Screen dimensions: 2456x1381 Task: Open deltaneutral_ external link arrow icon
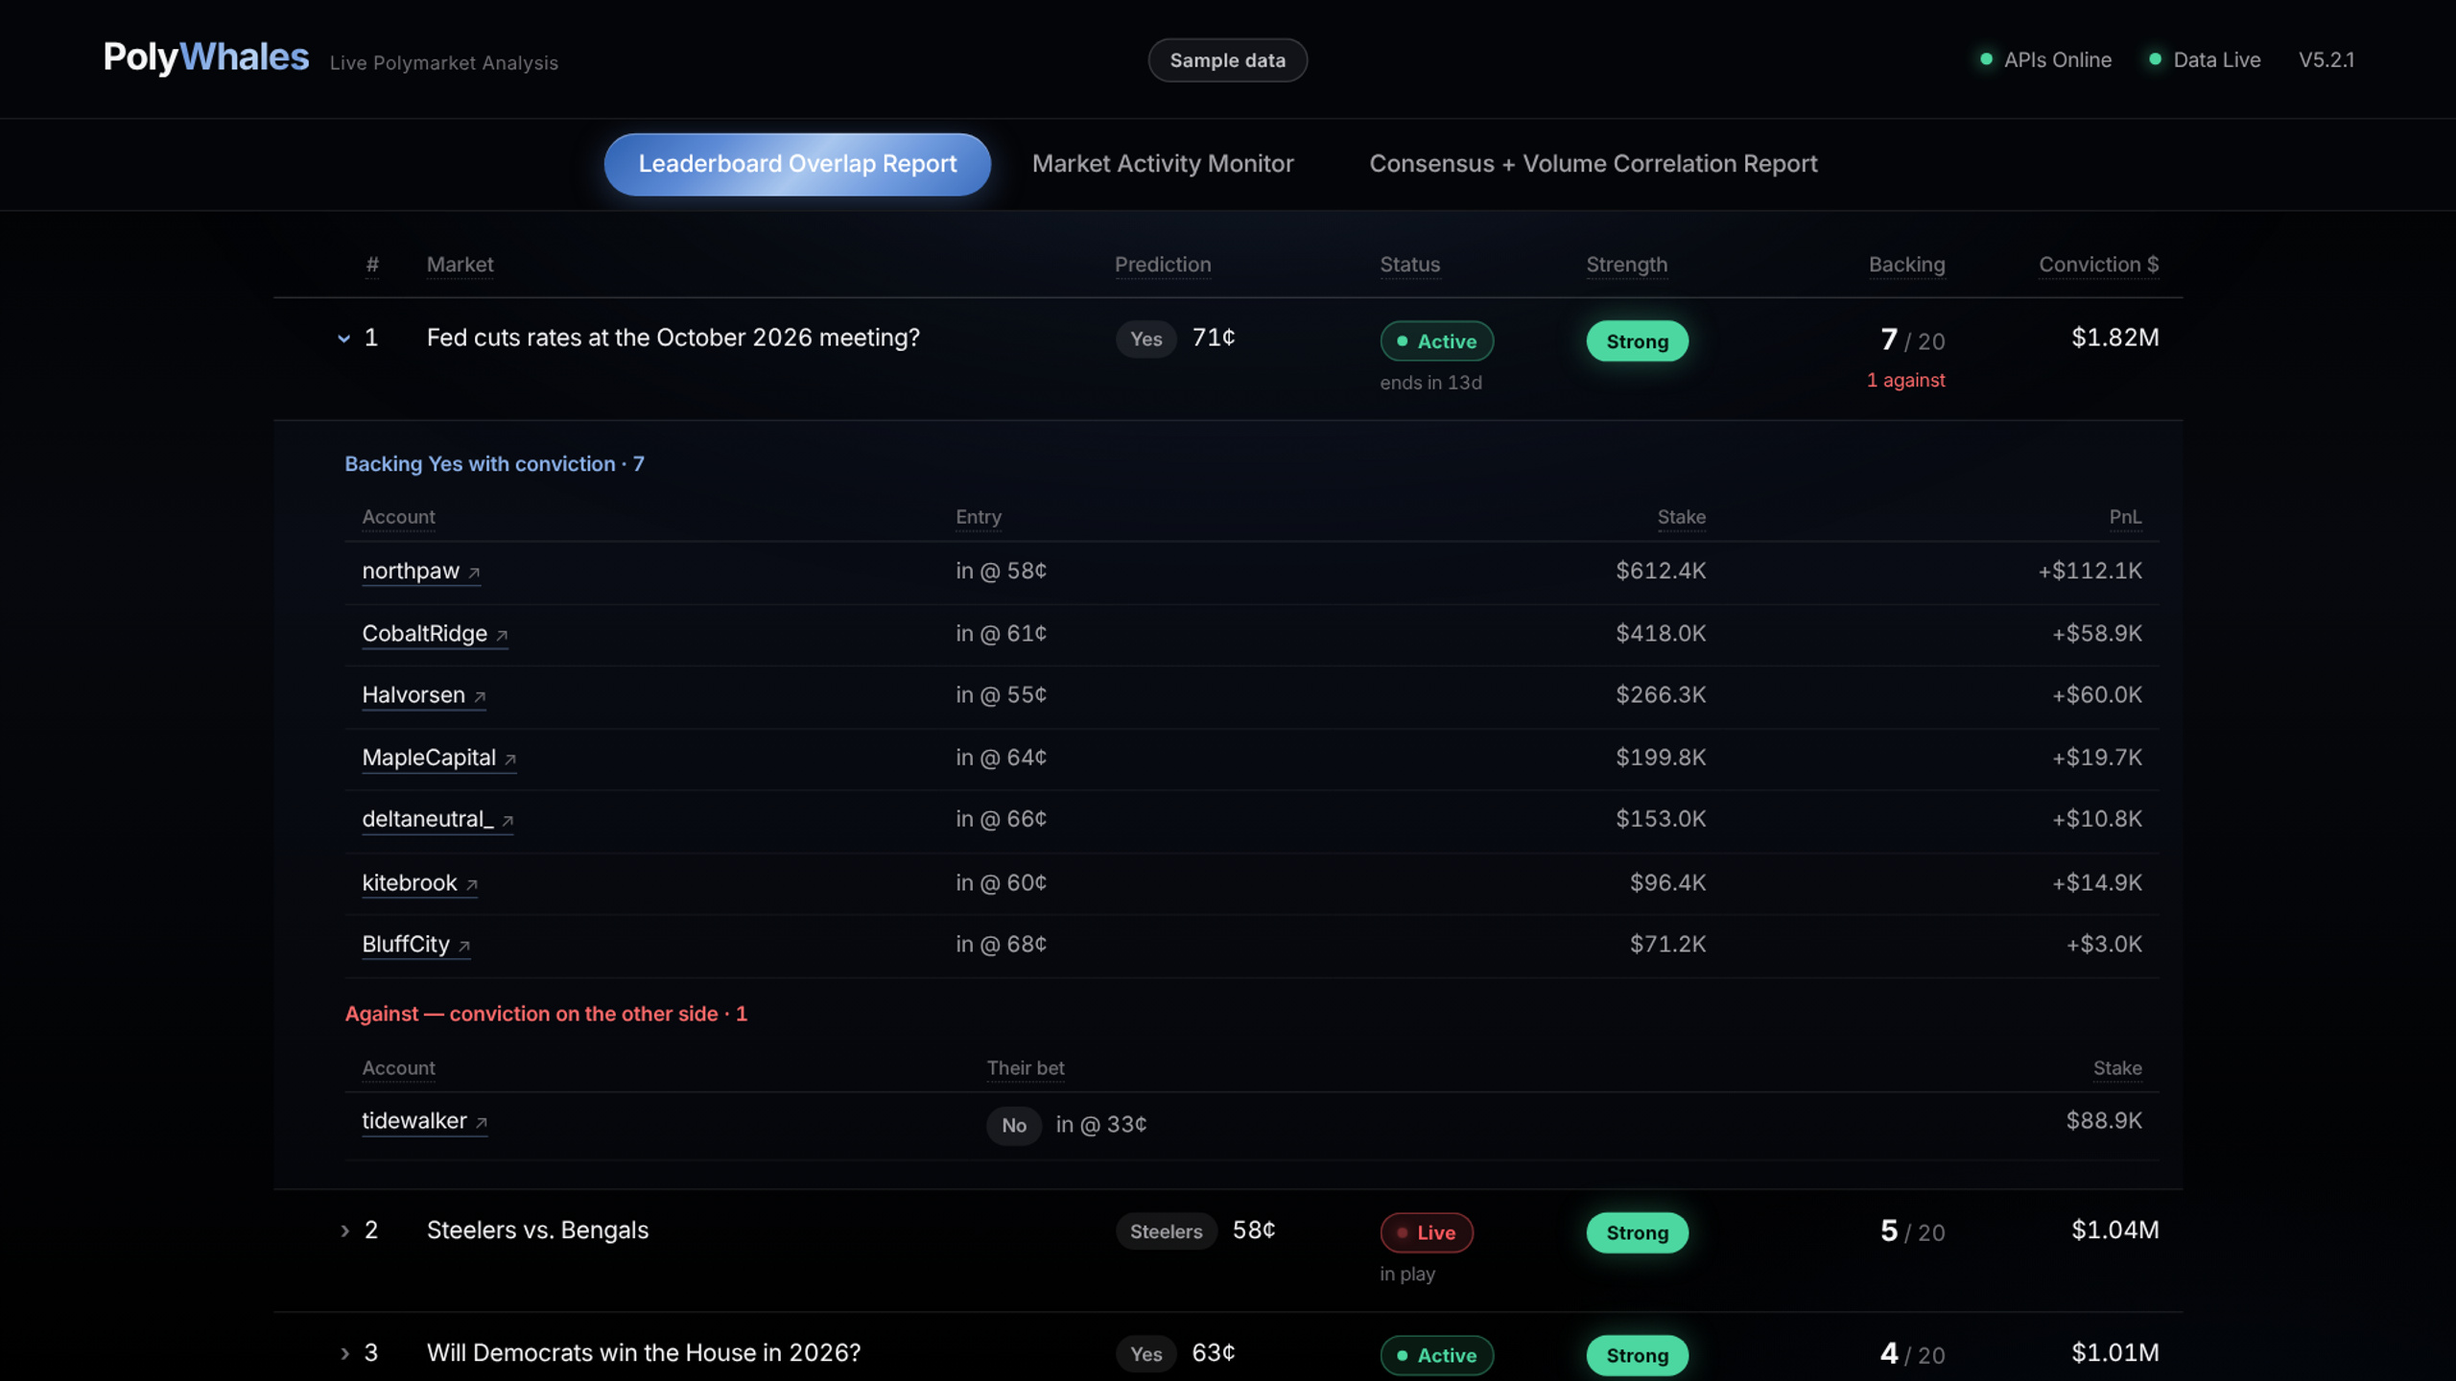pos(508,820)
